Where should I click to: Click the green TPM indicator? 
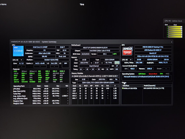click(161, 74)
